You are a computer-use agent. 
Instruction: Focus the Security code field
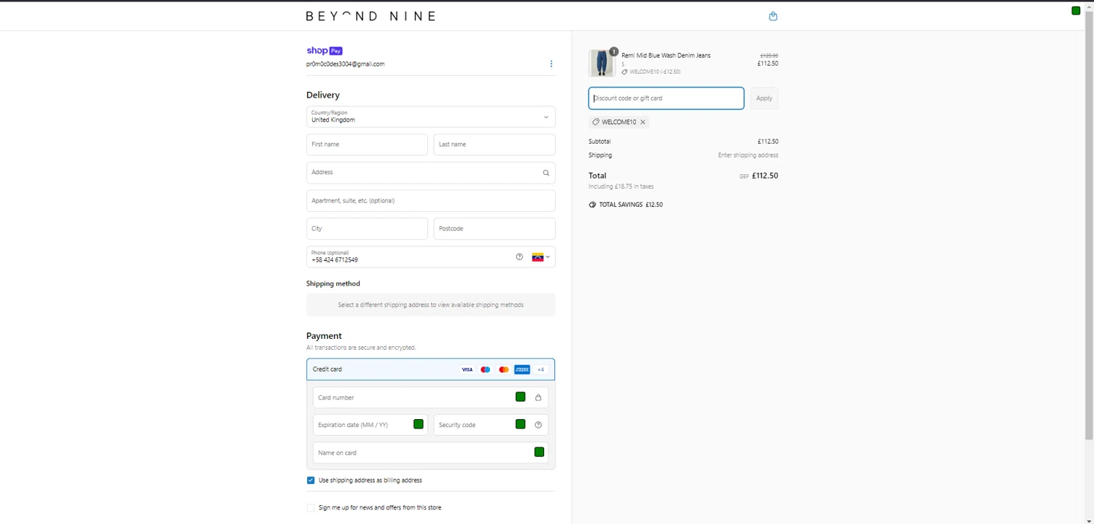[x=491, y=425]
